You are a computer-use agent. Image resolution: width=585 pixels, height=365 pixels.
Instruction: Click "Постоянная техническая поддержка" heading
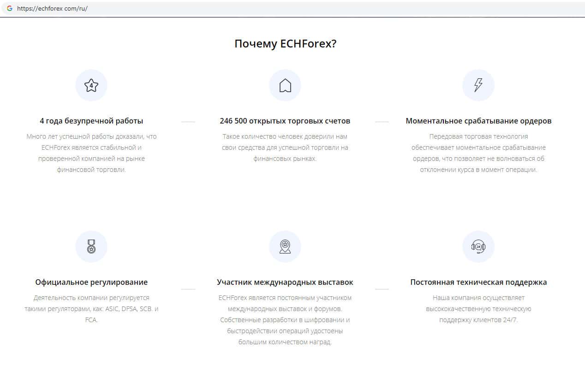478,282
